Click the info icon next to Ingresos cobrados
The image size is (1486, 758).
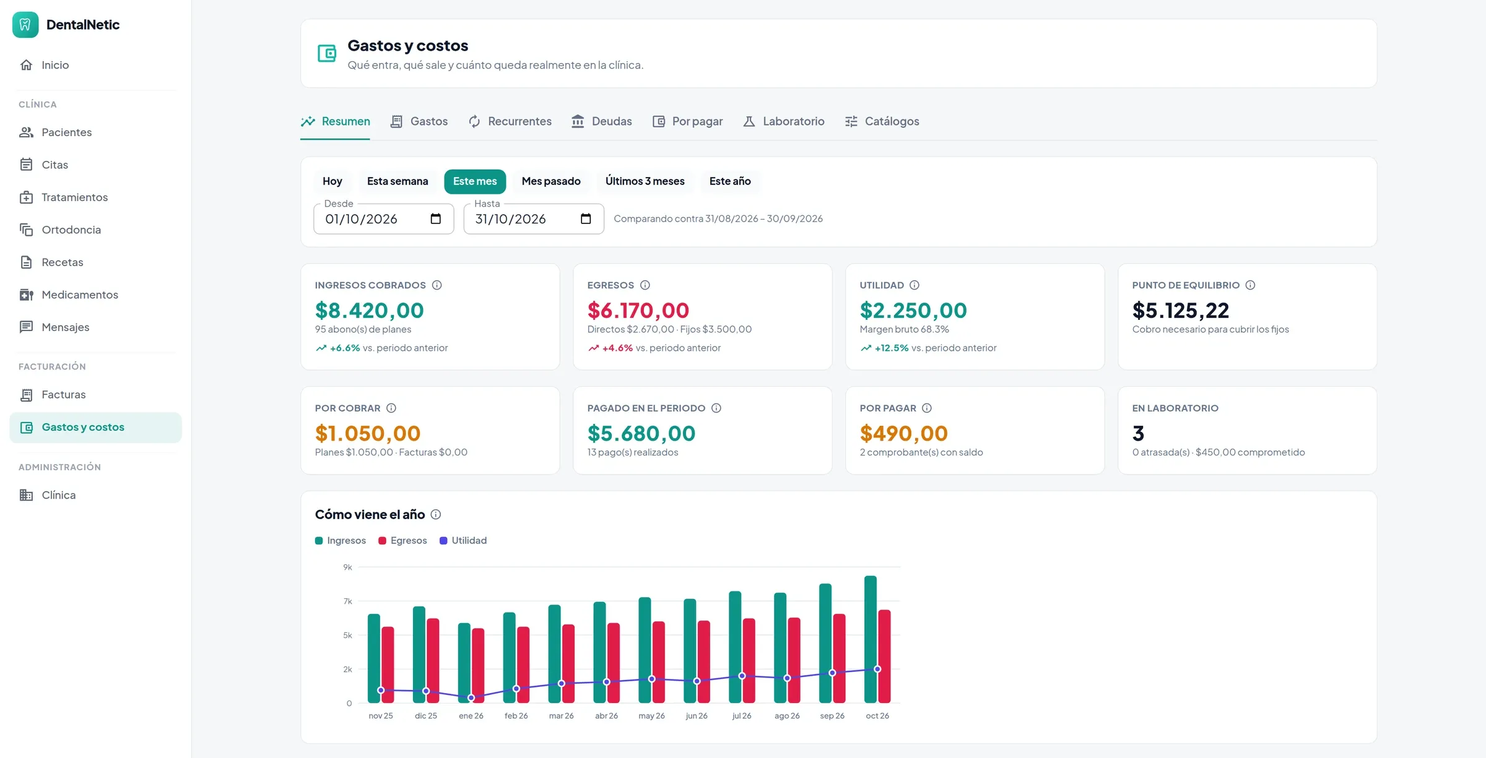coord(437,285)
